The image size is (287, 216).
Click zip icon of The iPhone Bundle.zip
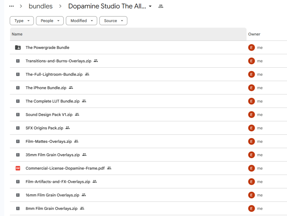(x=18, y=88)
